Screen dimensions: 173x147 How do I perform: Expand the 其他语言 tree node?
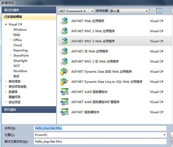[6, 81]
